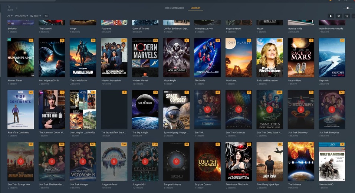Click trash icon on The Next Generation poster
This screenshot has height=193, width=355.
[52, 162]
